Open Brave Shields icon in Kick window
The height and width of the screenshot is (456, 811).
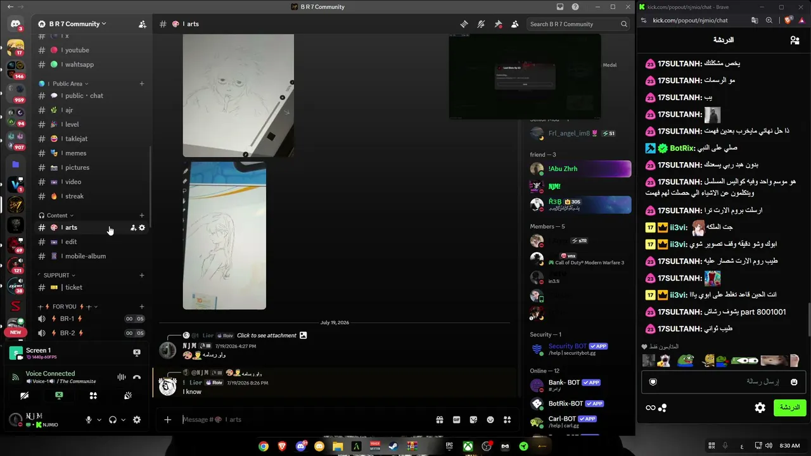pyautogui.click(x=788, y=20)
